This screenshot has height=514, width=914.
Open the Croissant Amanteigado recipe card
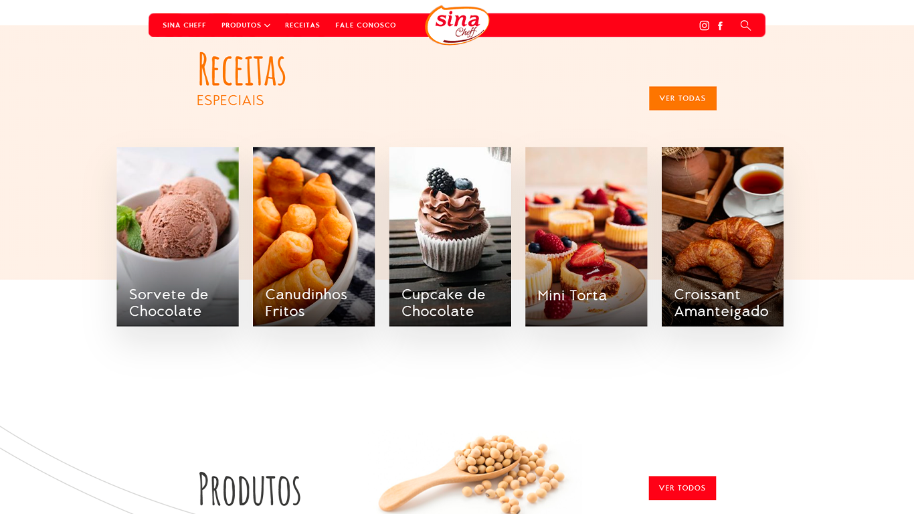(723, 237)
